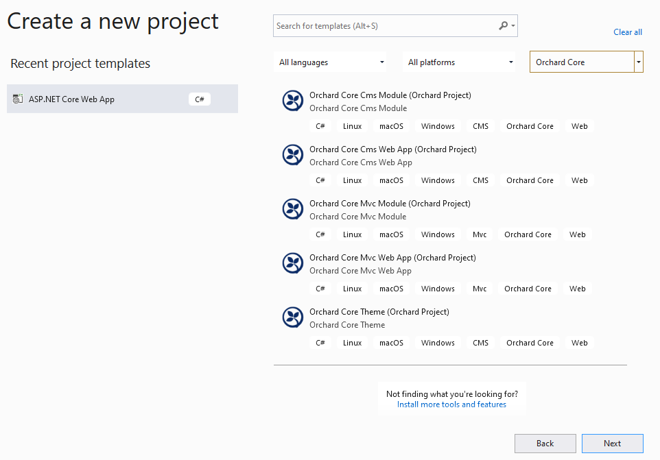Click C# tag under Orchard Core Mvc Web App
The image size is (660, 460).
coord(320,289)
